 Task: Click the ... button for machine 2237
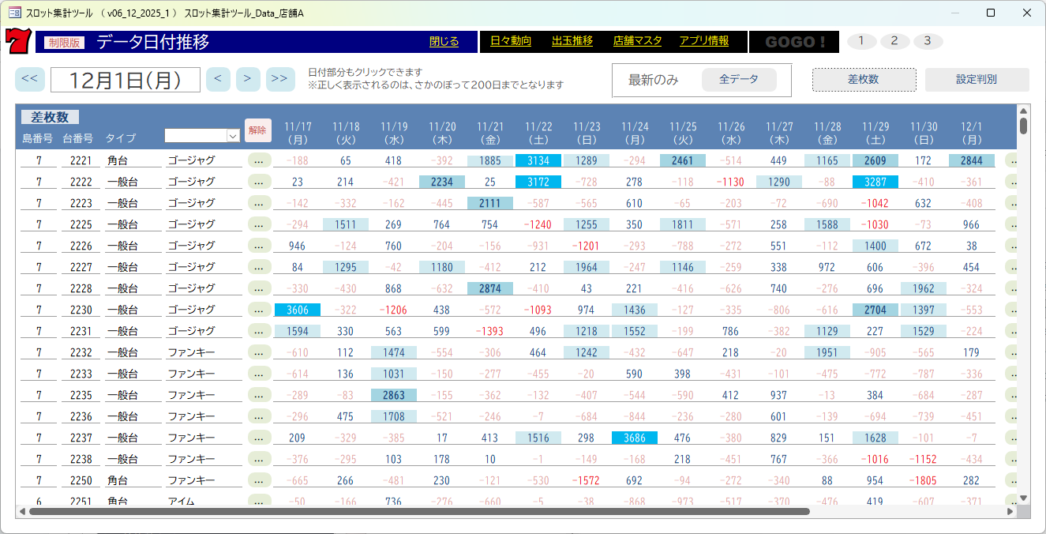click(259, 438)
